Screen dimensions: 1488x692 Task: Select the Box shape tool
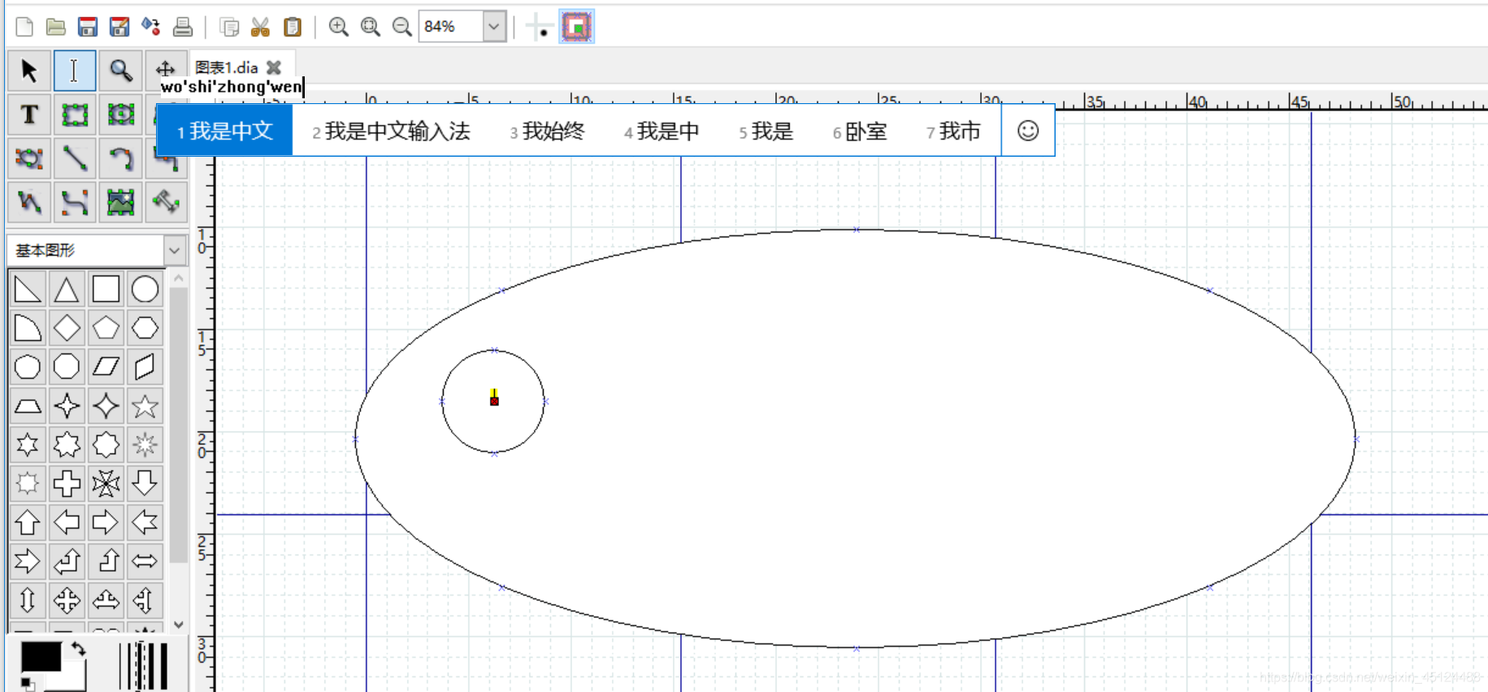click(x=75, y=115)
